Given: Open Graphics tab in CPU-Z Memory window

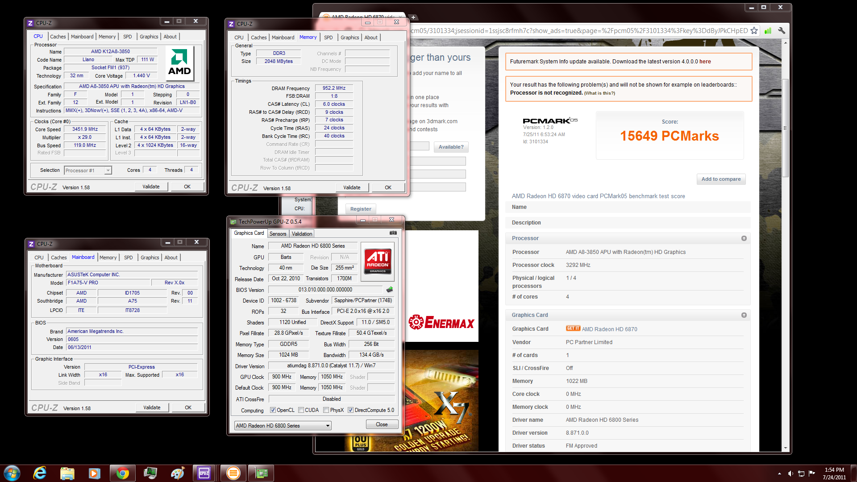Looking at the screenshot, I should coord(350,37).
